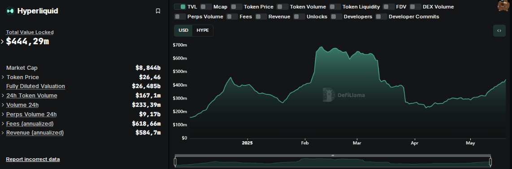Click the range slider's top drag bar
Screen dimensions: 512x169
pyautogui.click(x=333, y=155)
